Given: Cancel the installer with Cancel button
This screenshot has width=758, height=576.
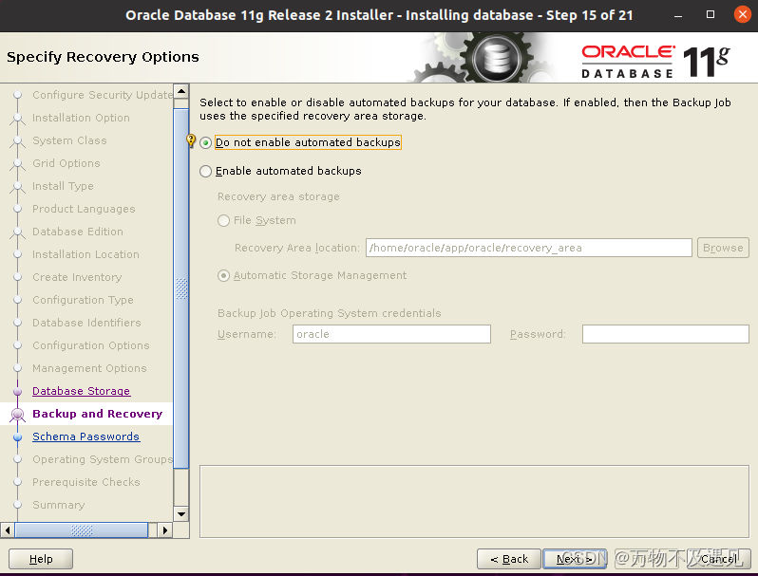Looking at the screenshot, I should (719, 559).
